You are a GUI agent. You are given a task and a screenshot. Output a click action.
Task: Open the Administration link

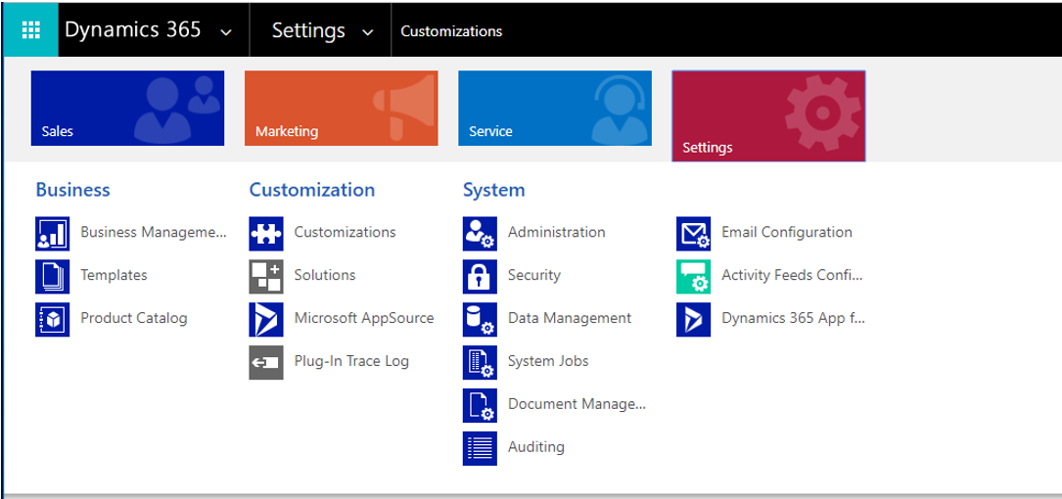tap(557, 232)
